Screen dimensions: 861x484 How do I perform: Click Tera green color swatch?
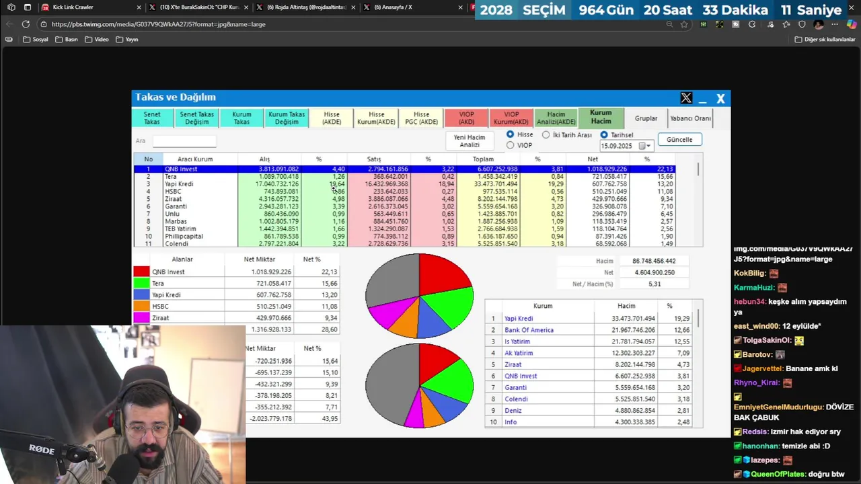[x=141, y=283]
